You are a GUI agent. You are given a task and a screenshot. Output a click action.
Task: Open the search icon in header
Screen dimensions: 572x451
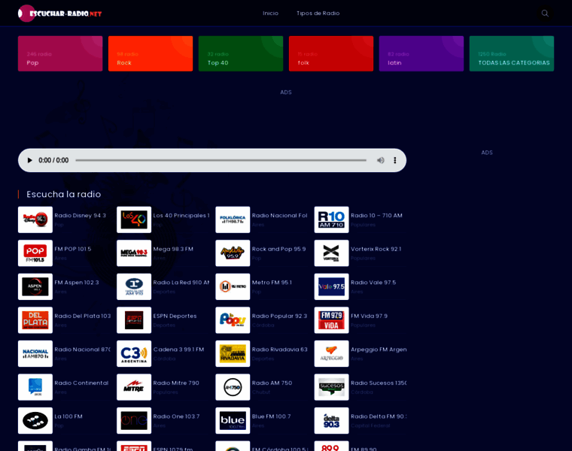pos(545,13)
